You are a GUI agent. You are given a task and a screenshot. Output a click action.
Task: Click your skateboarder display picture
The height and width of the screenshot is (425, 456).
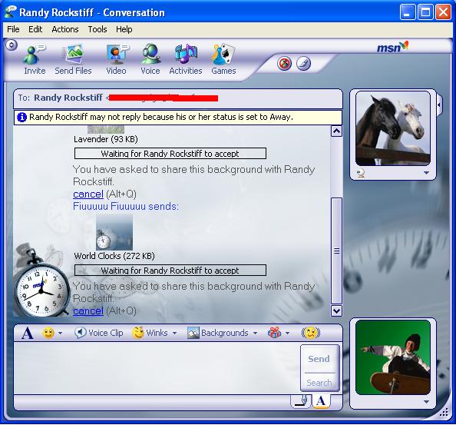pyautogui.click(x=393, y=357)
